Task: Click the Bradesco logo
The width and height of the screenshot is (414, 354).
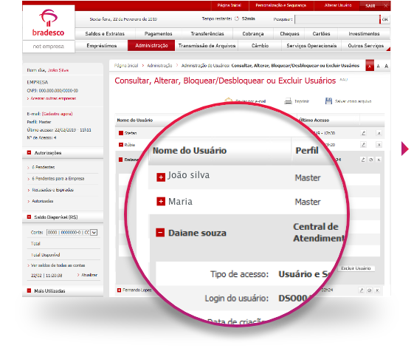Action: (48, 23)
